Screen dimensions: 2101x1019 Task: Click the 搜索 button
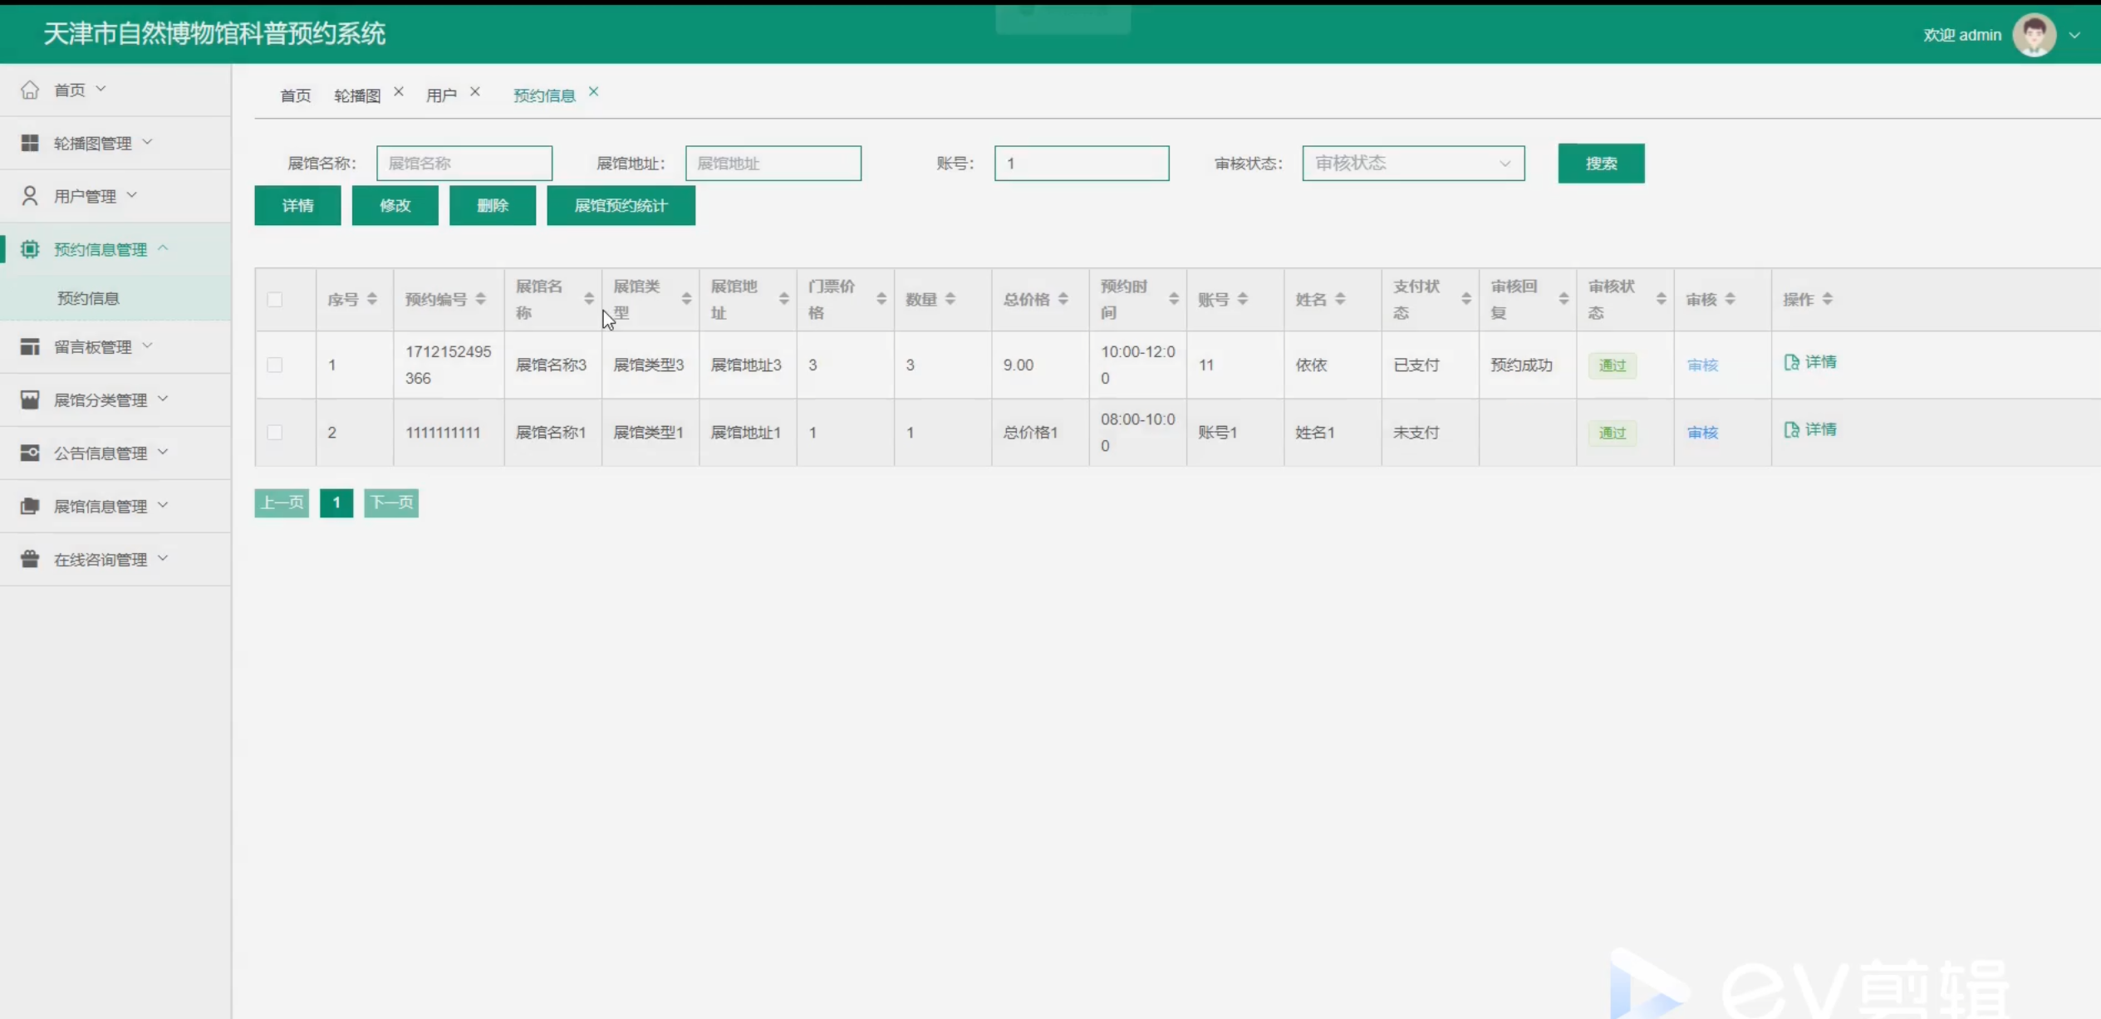click(x=1600, y=164)
